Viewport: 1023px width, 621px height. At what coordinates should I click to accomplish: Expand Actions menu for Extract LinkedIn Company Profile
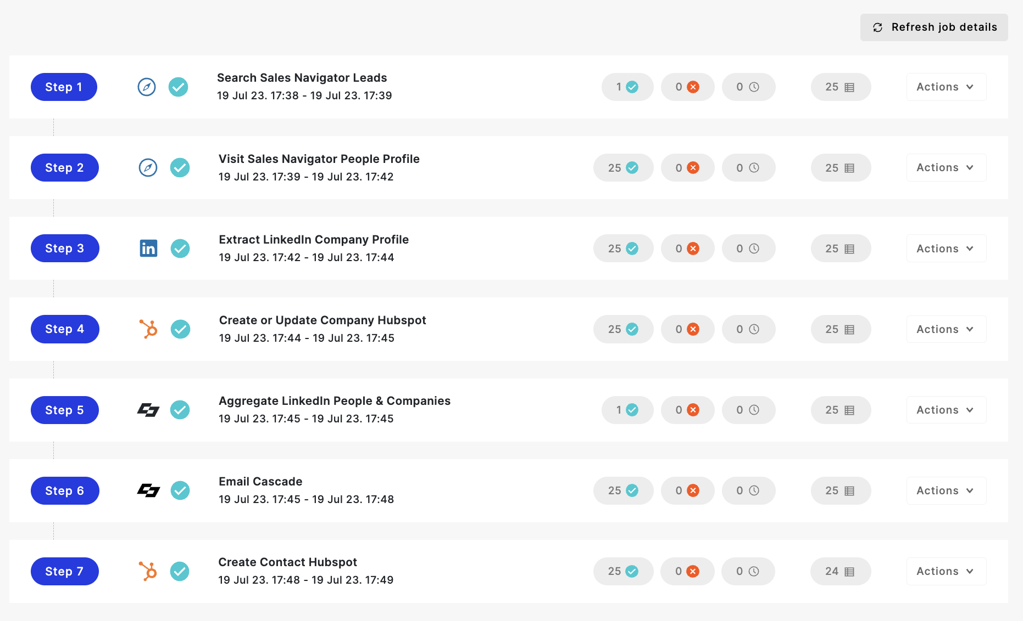click(x=946, y=249)
